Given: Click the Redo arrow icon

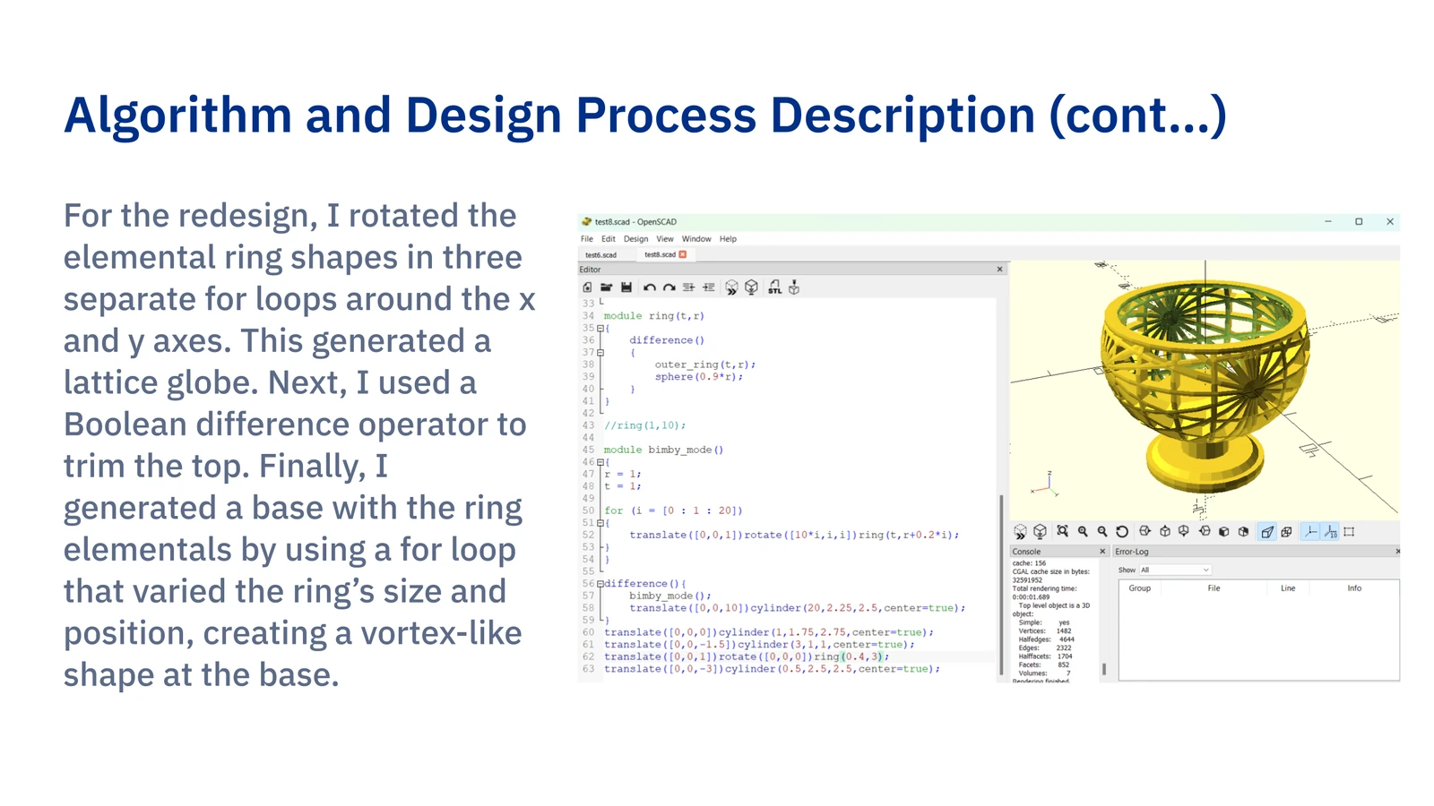Looking at the screenshot, I should coord(669,287).
